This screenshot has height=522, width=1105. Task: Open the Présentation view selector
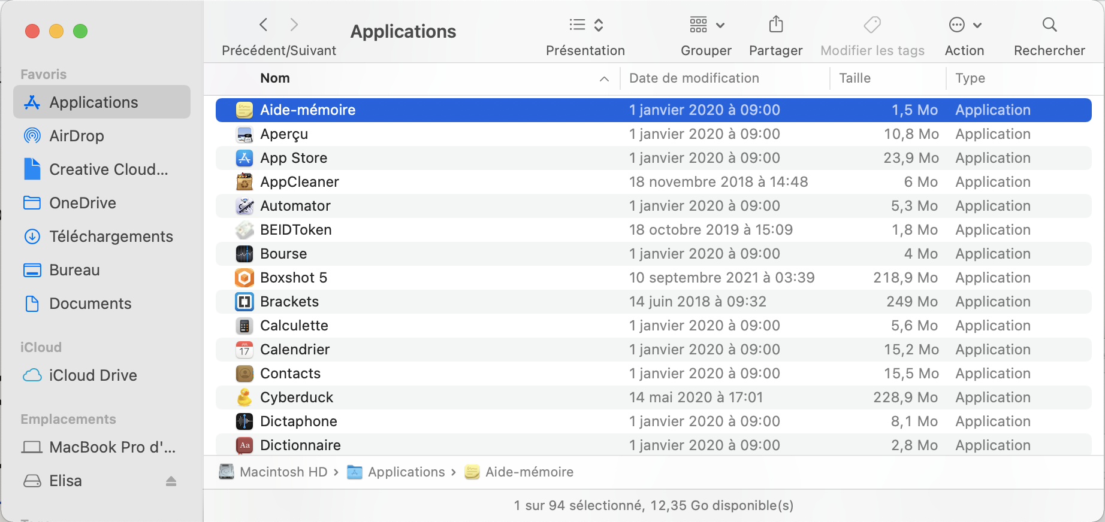click(586, 25)
